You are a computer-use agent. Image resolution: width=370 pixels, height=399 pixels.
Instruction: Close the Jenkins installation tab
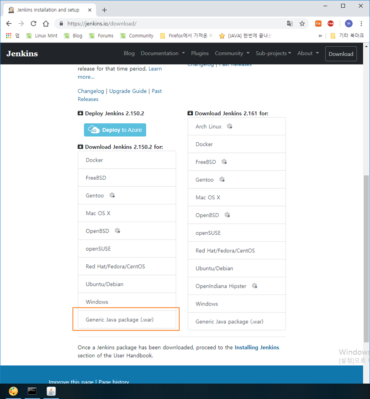[x=90, y=10]
